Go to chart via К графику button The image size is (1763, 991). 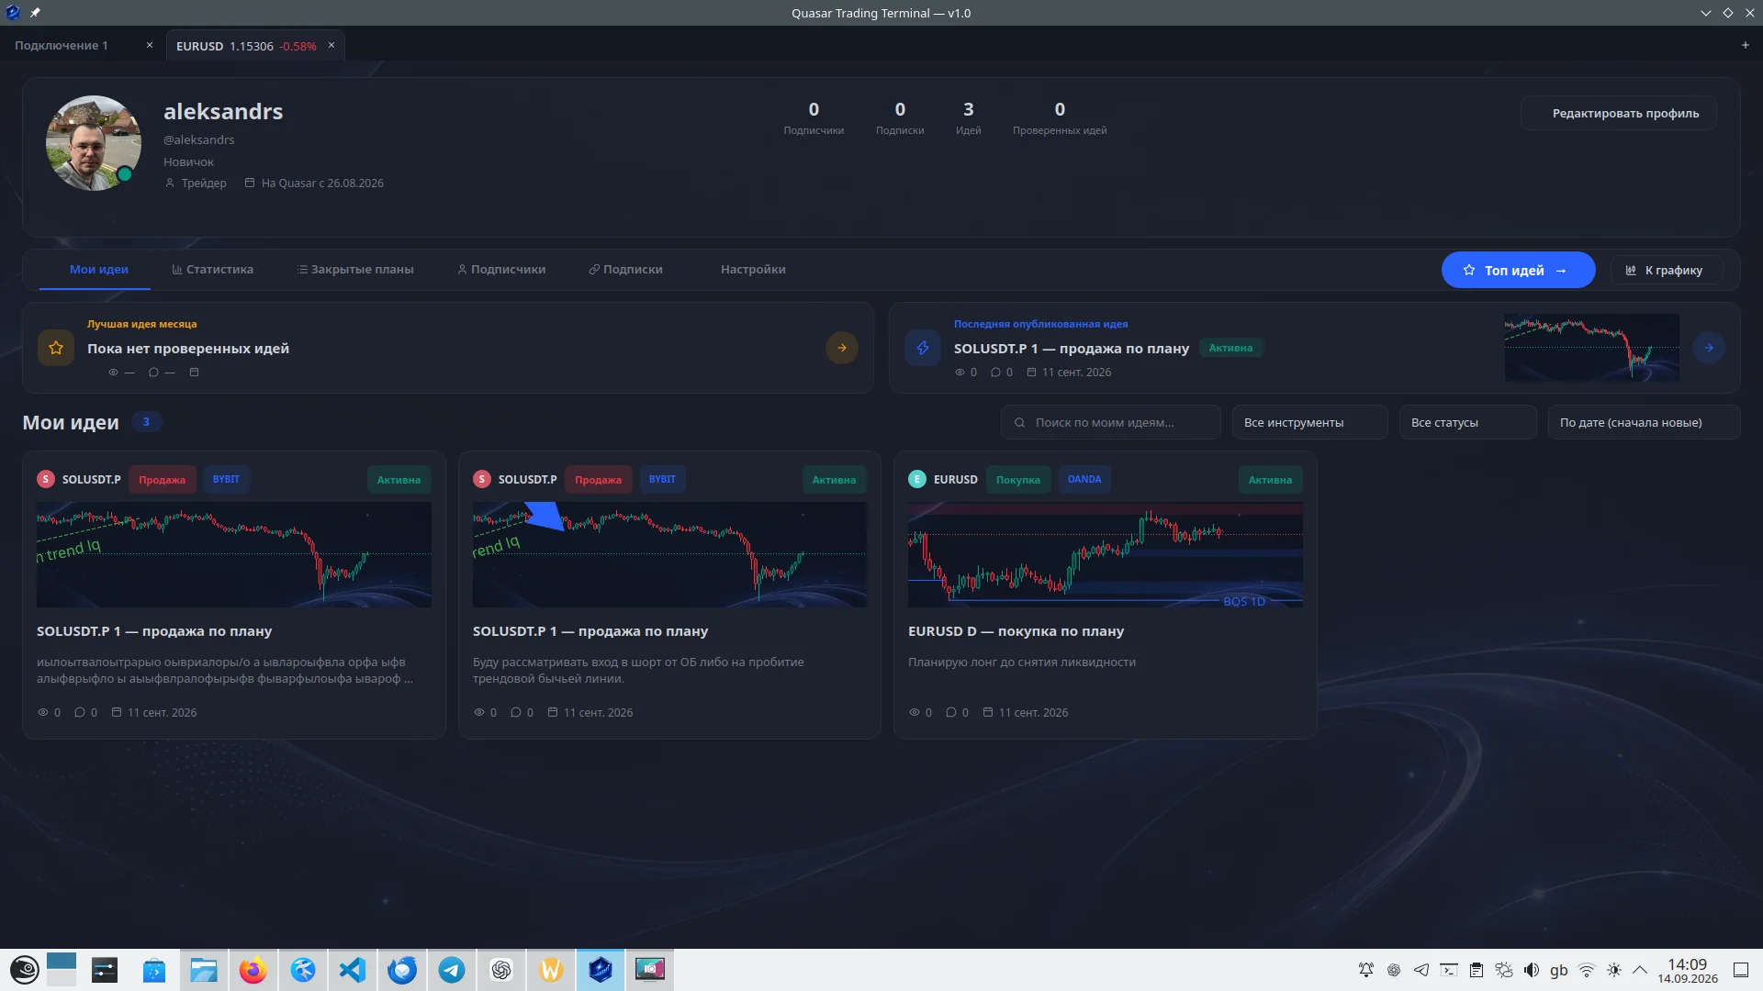point(1666,271)
